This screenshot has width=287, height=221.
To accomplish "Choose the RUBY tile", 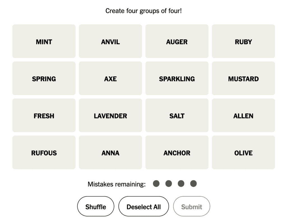I will point(243,42).
